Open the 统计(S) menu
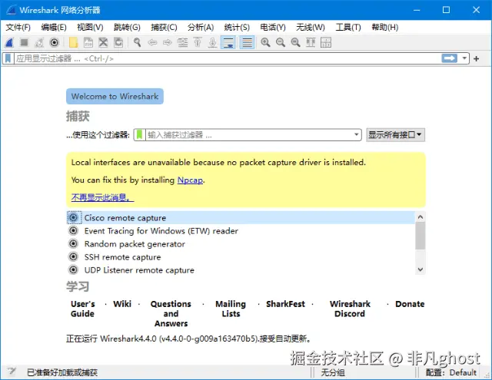Image resolution: width=492 pixels, height=380 pixels. (237, 28)
